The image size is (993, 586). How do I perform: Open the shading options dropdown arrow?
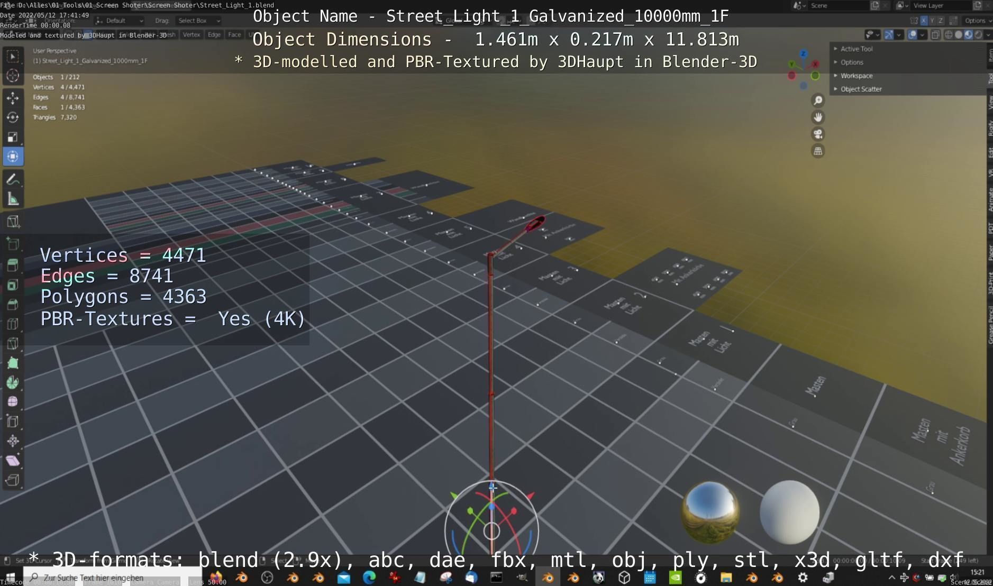pyautogui.click(x=987, y=35)
